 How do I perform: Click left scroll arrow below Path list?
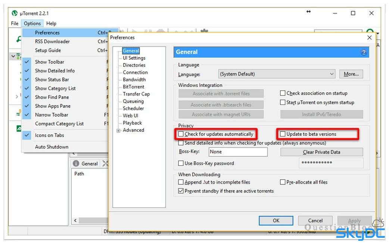(x=75, y=221)
